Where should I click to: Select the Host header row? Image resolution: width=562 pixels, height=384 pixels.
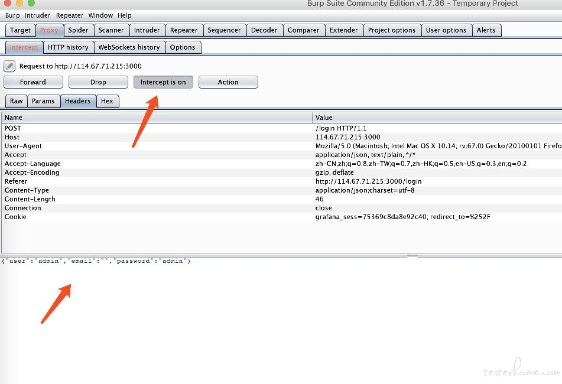tap(282, 137)
